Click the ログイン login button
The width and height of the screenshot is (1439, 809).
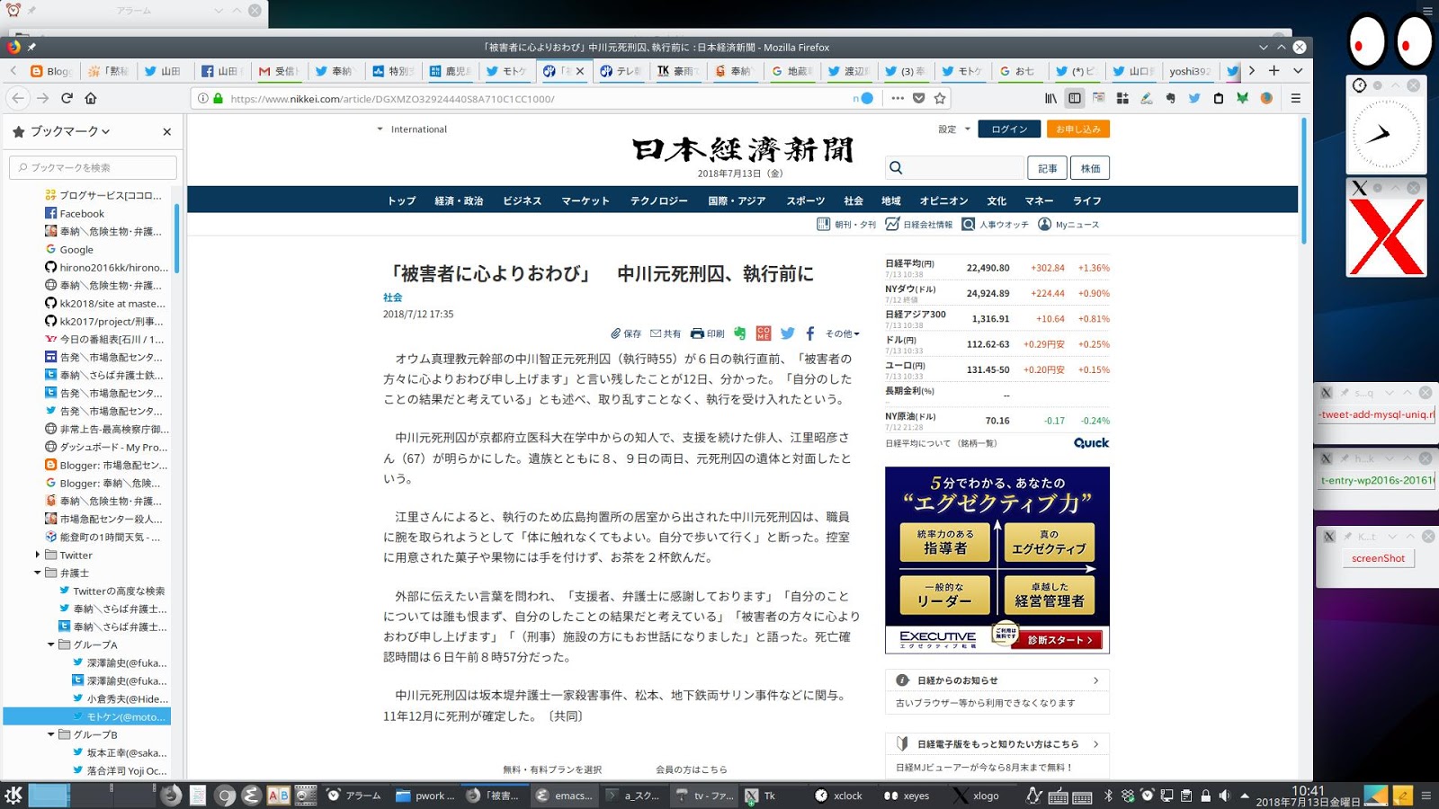pyautogui.click(x=1009, y=129)
